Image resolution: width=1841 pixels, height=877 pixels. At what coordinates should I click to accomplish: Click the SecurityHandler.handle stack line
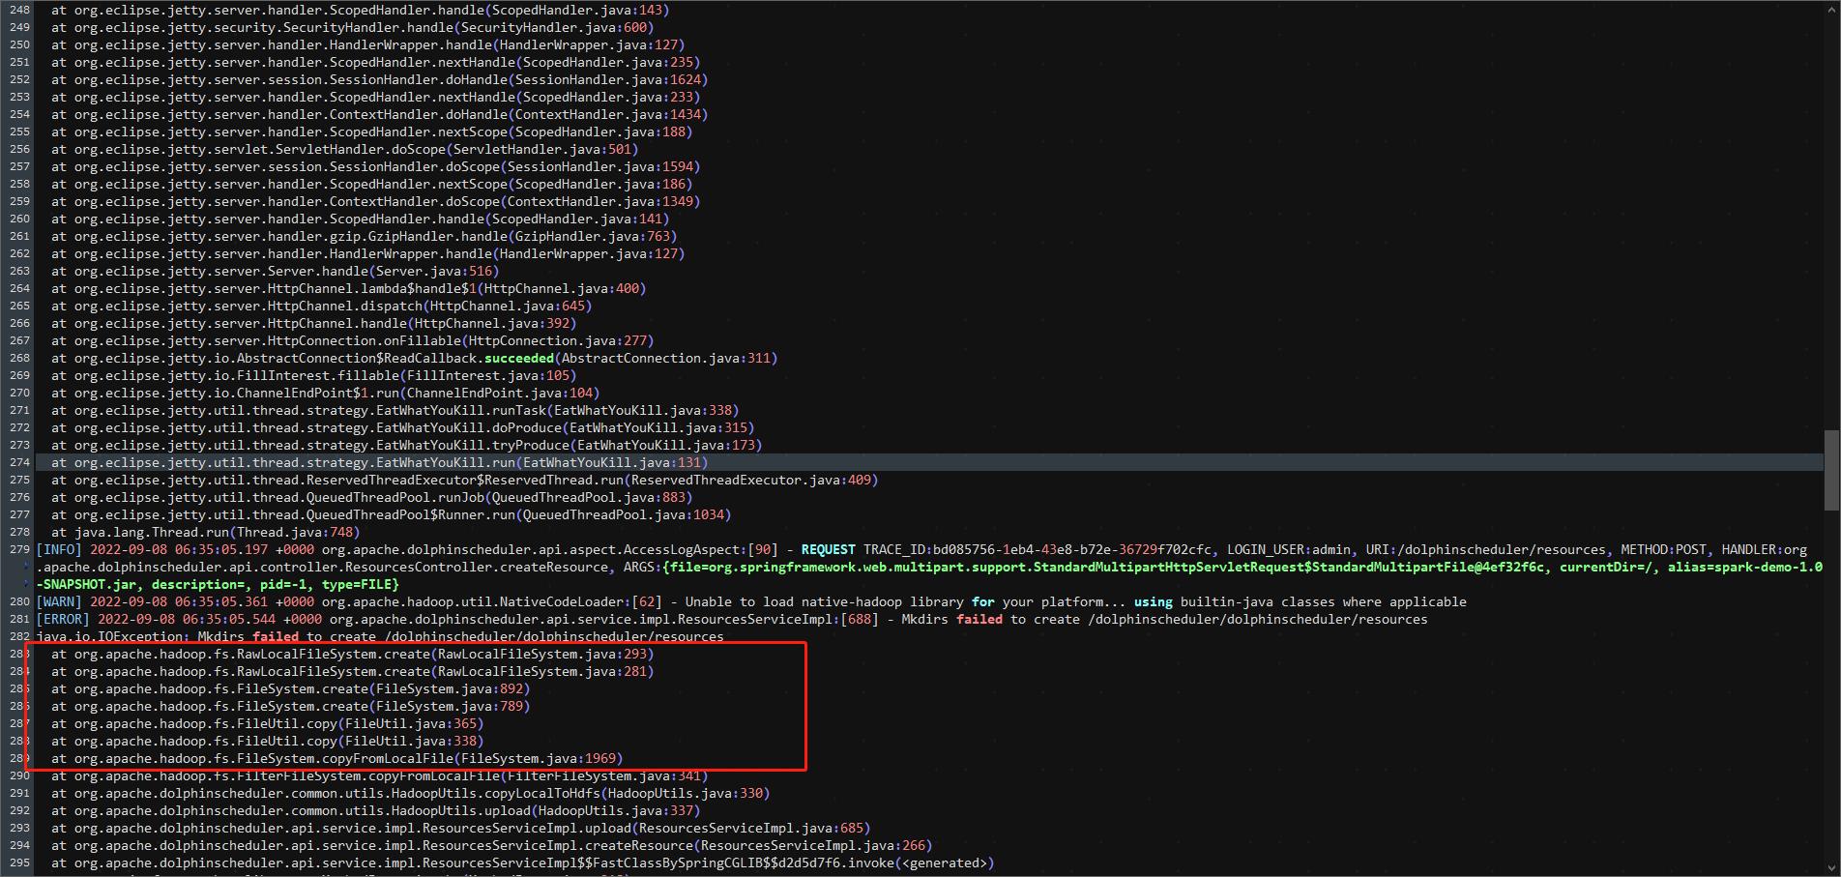point(353,27)
